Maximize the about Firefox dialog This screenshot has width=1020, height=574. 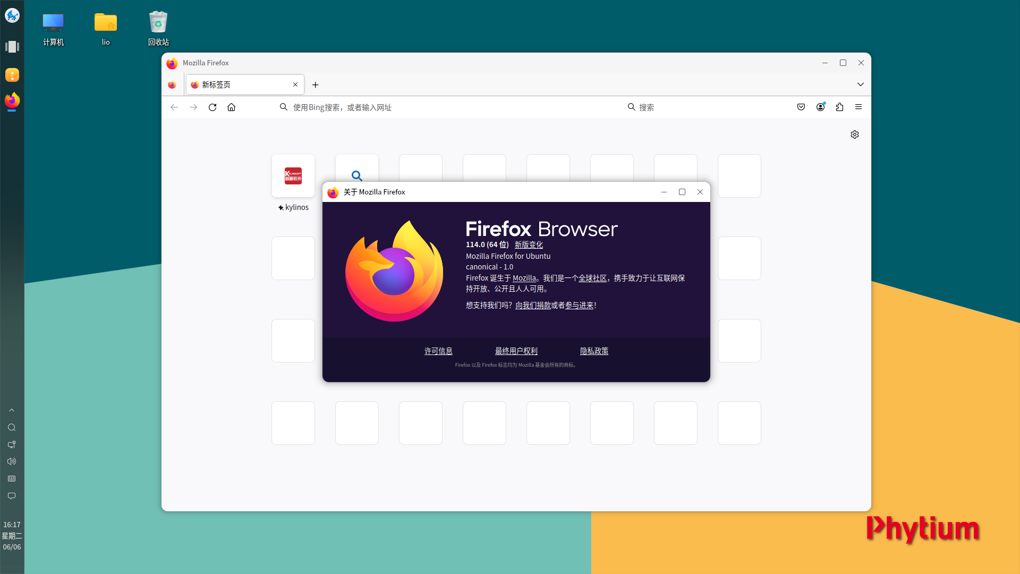[x=682, y=192]
